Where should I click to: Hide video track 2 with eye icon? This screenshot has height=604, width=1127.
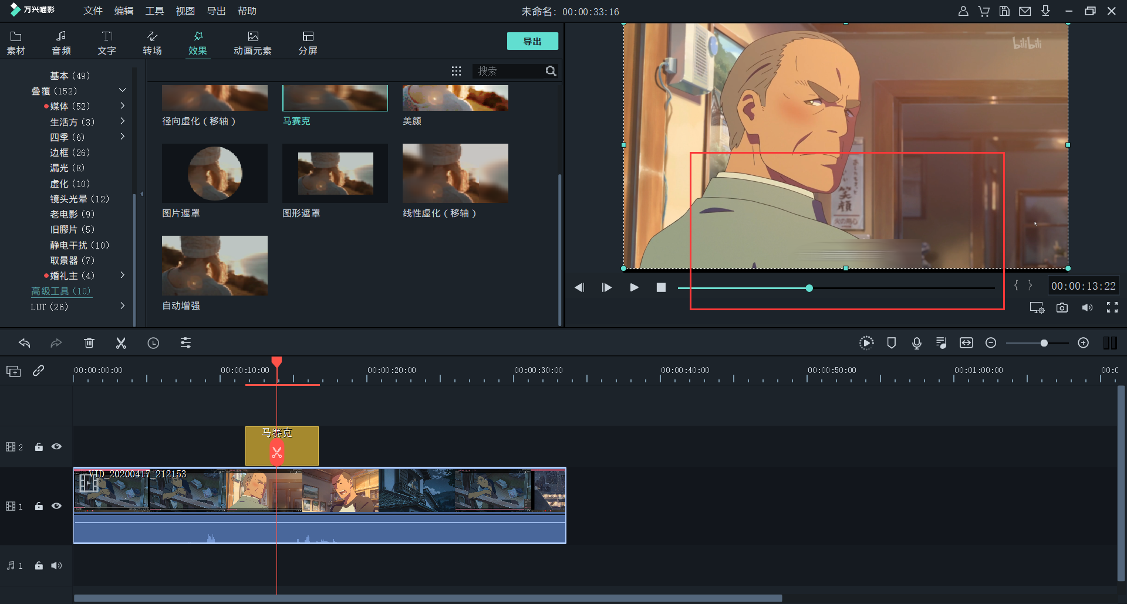(x=56, y=447)
